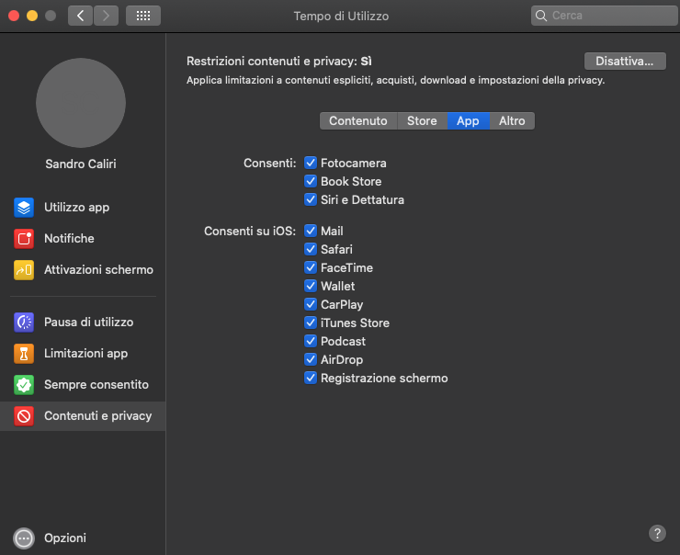Click the close window red button
The width and height of the screenshot is (680, 555).
[14, 16]
